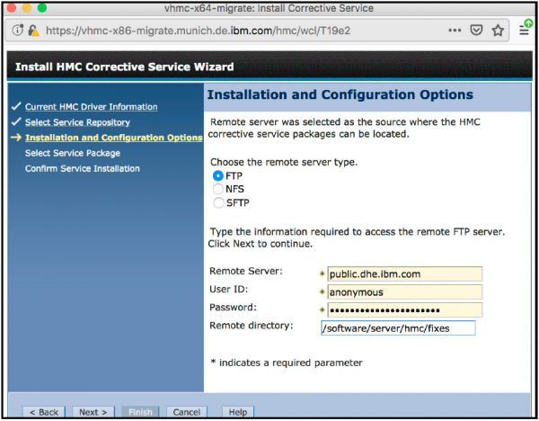Image resolution: width=539 pixels, height=421 pixels.
Task: Click the site information icon in address bar
Action: 18,30
